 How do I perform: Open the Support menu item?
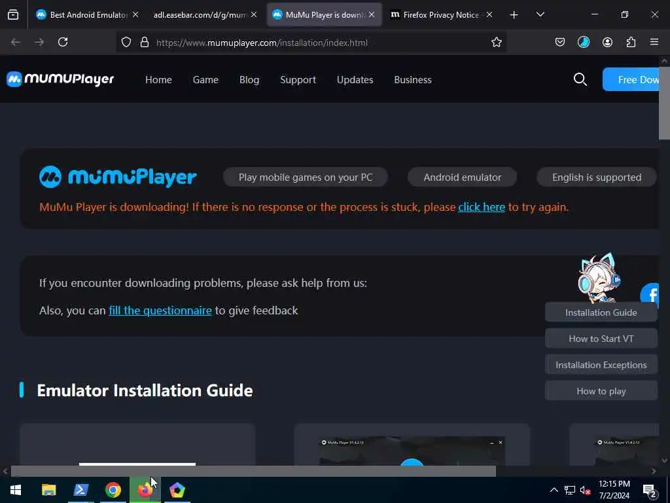point(298,80)
